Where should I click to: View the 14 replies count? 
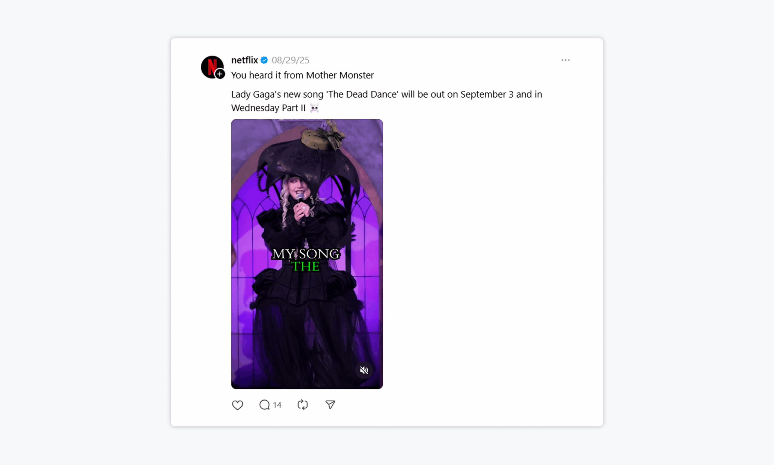[277, 405]
